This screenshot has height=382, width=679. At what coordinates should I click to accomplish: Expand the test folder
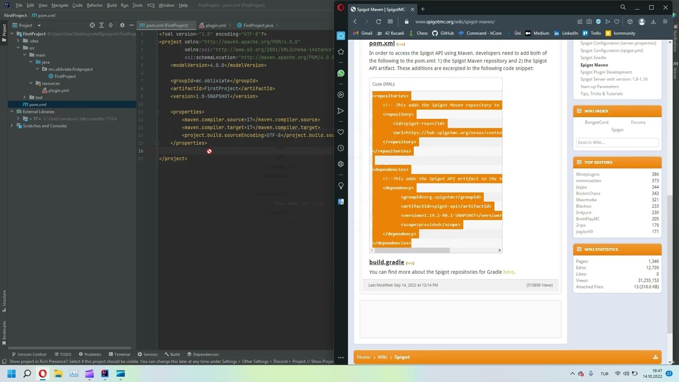point(24,98)
